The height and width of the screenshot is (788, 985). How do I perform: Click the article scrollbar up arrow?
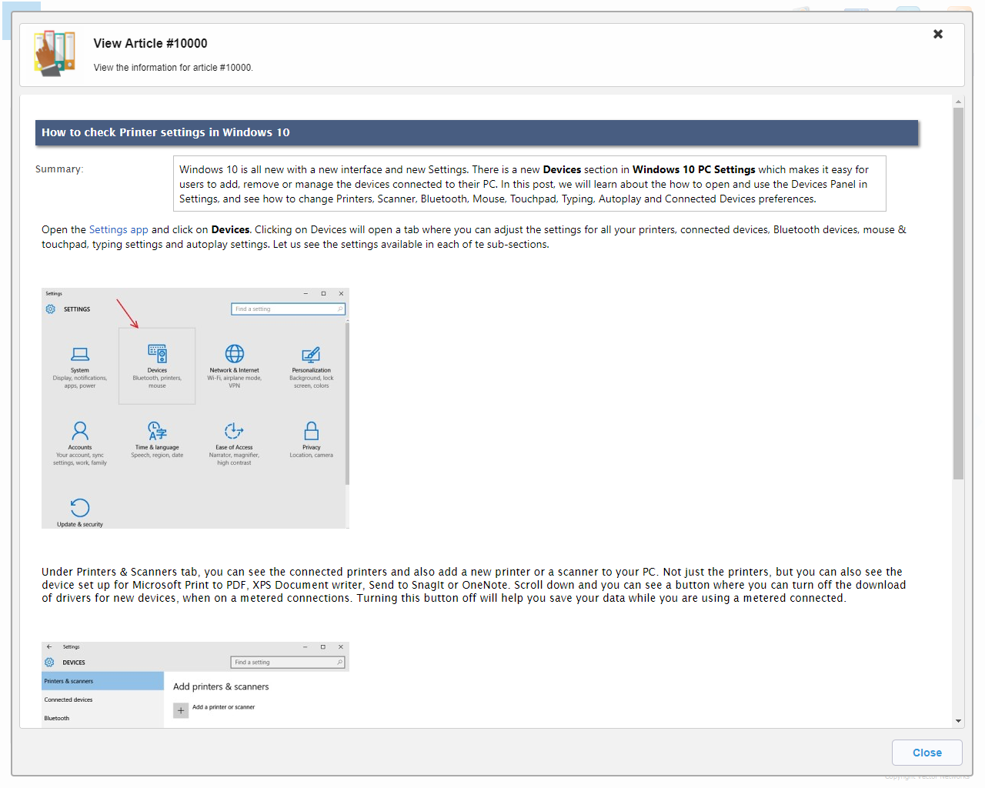click(958, 102)
